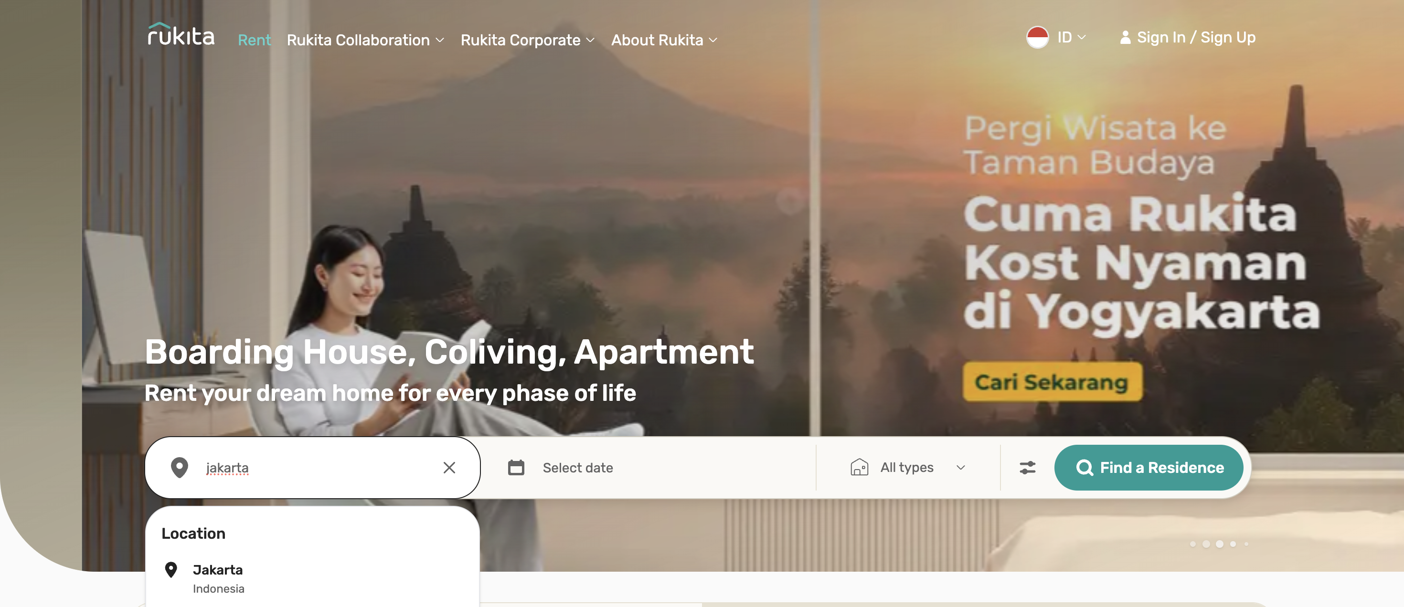This screenshot has height=607, width=1404.
Task: Click the user profile icon
Action: (x=1125, y=38)
